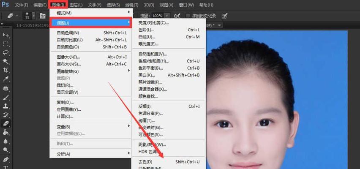Screen dimensions: 360x169
Task: Open the 3D(D) menu
Action: click(149, 5)
